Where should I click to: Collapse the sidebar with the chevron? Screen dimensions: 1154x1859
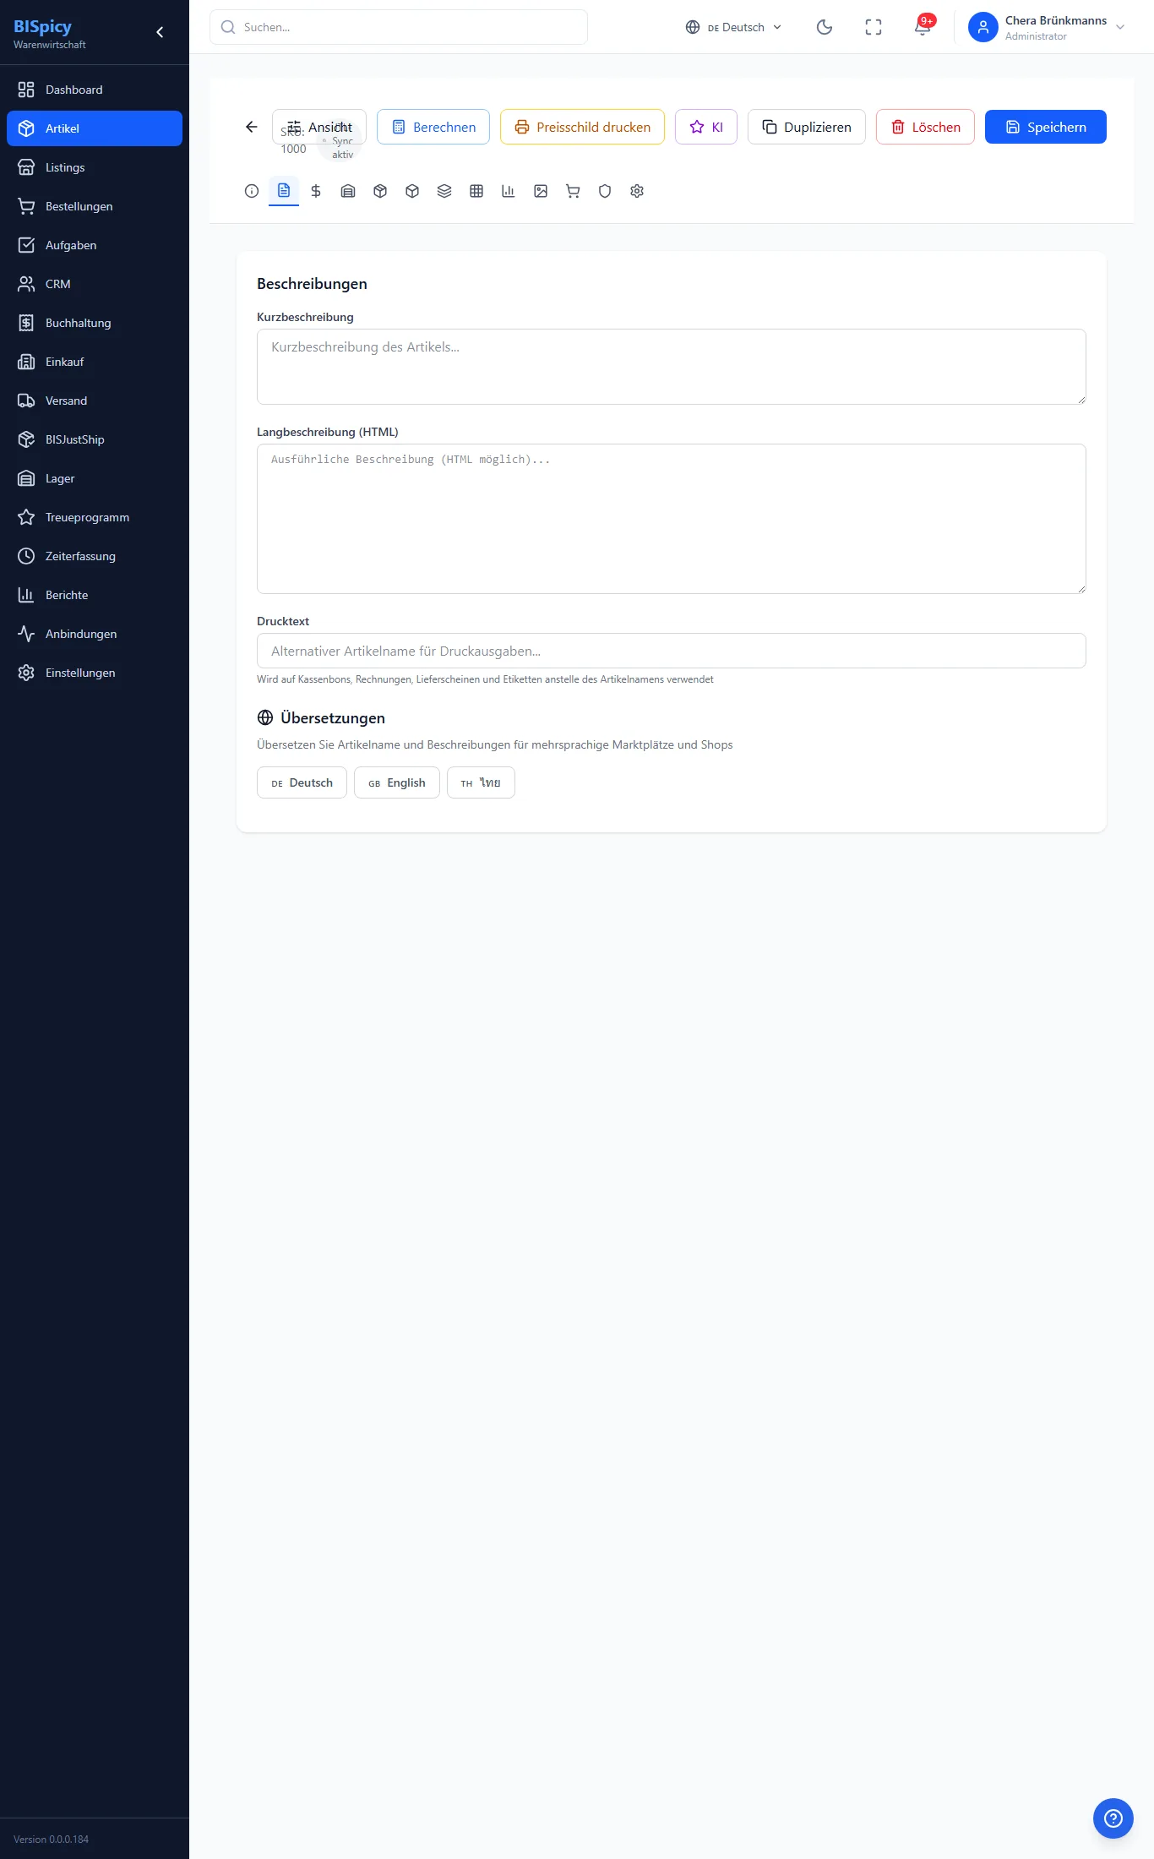tap(160, 32)
